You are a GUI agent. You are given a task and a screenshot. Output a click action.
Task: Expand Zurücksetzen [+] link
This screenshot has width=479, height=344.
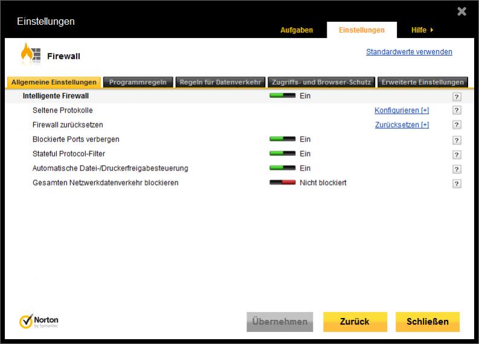point(402,125)
